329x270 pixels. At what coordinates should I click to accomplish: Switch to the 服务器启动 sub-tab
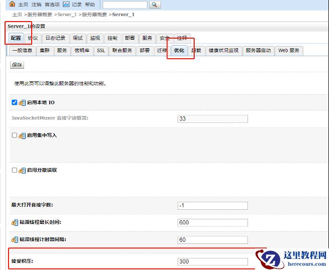258,51
